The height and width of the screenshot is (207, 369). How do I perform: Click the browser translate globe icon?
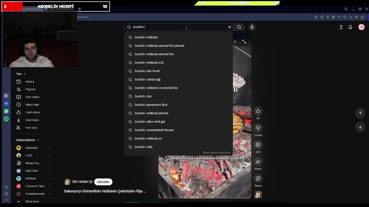[x=333, y=17]
